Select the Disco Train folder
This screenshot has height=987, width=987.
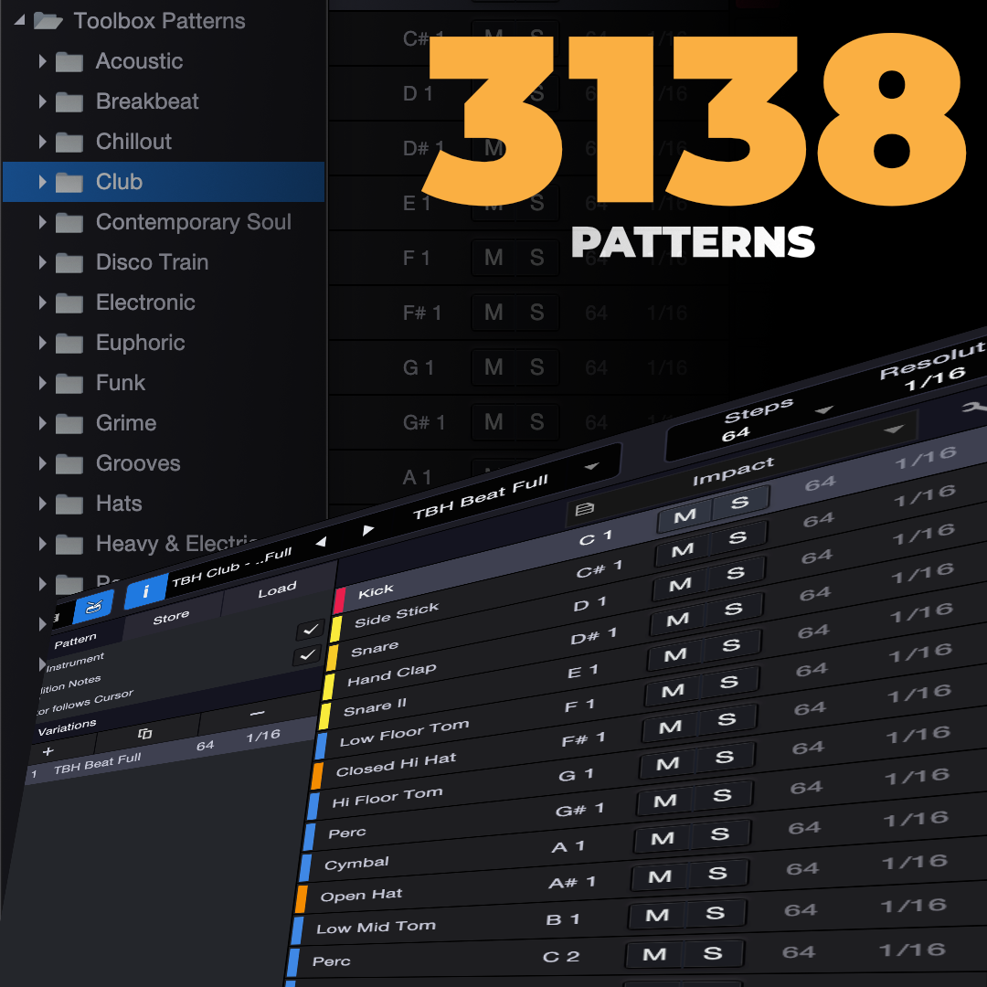coord(152,262)
